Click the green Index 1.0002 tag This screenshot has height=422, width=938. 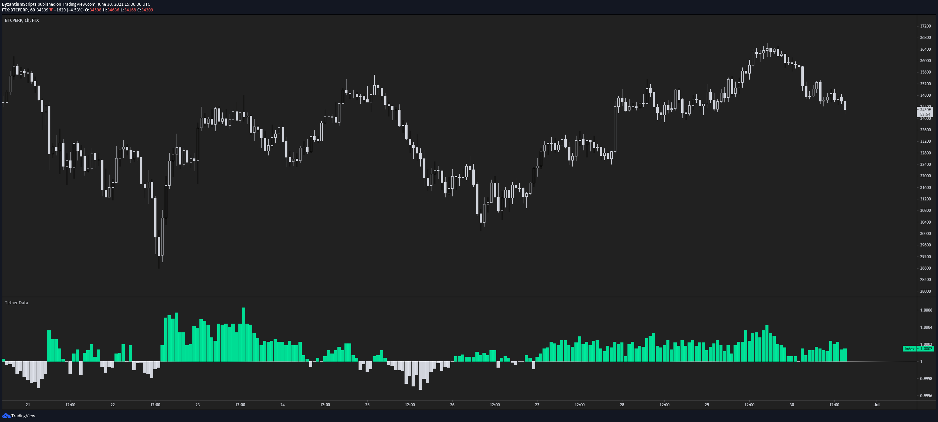pos(918,349)
